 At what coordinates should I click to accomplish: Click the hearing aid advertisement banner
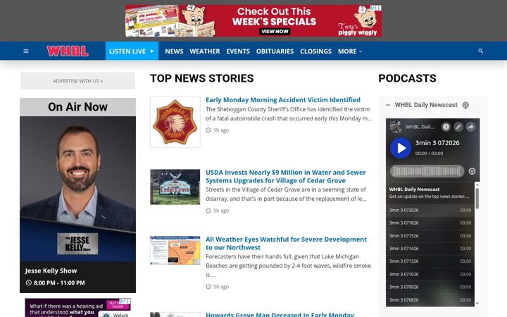tap(78, 308)
